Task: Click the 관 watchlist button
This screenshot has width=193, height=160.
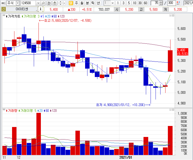Action: (49, 3)
